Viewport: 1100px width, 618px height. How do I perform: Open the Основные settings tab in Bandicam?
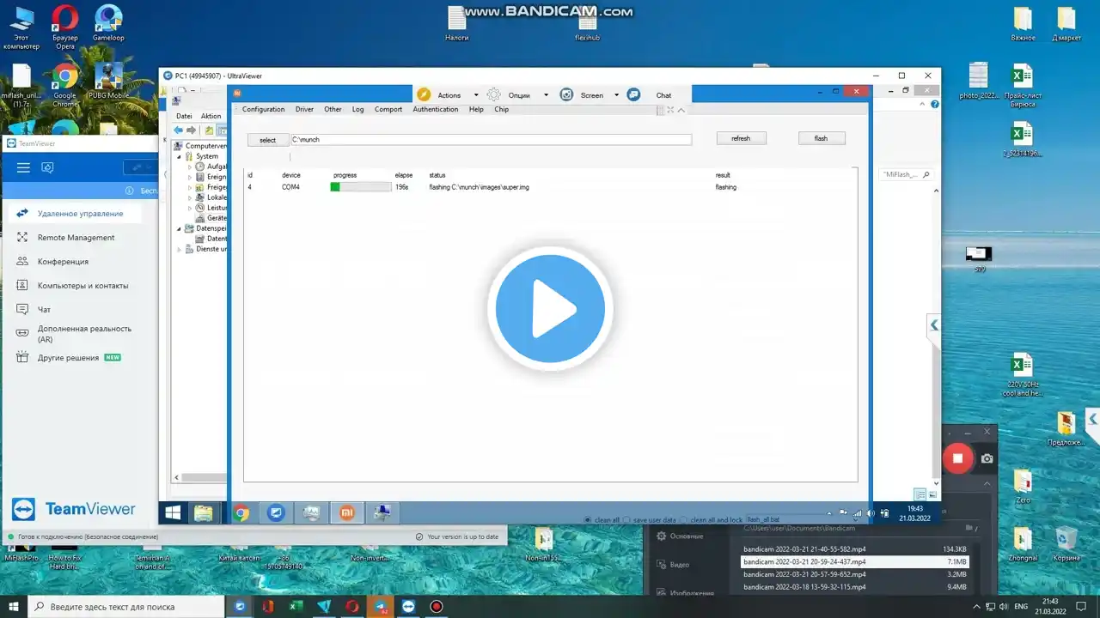click(679, 536)
